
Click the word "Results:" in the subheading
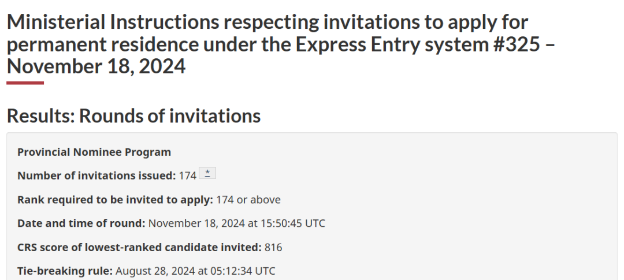(41, 115)
